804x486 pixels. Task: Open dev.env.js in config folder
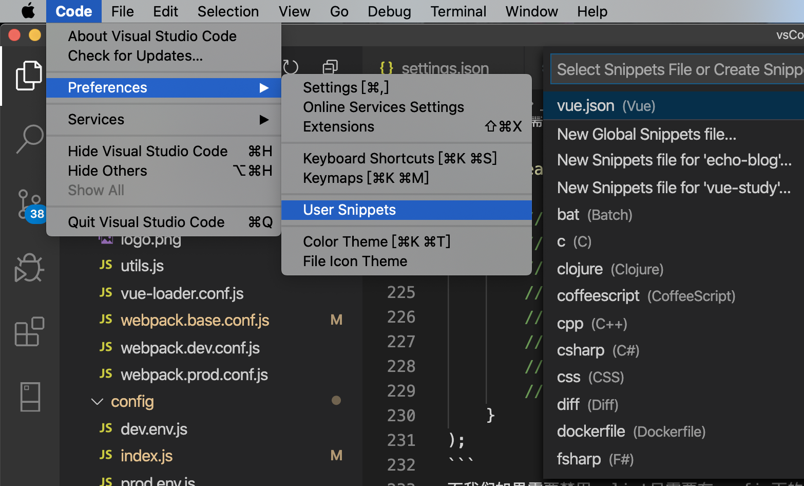[x=154, y=429]
